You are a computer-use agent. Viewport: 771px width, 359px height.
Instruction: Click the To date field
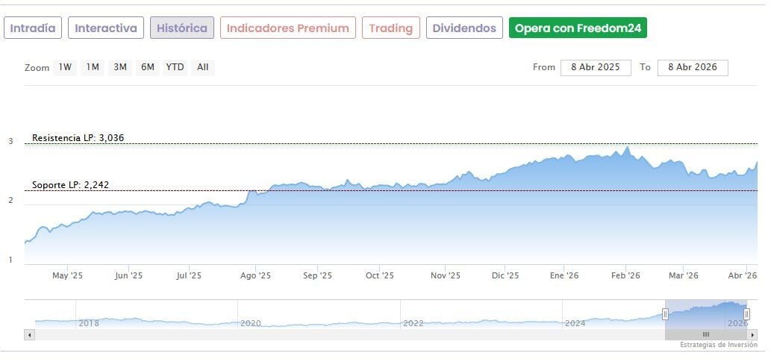tap(692, 67)
